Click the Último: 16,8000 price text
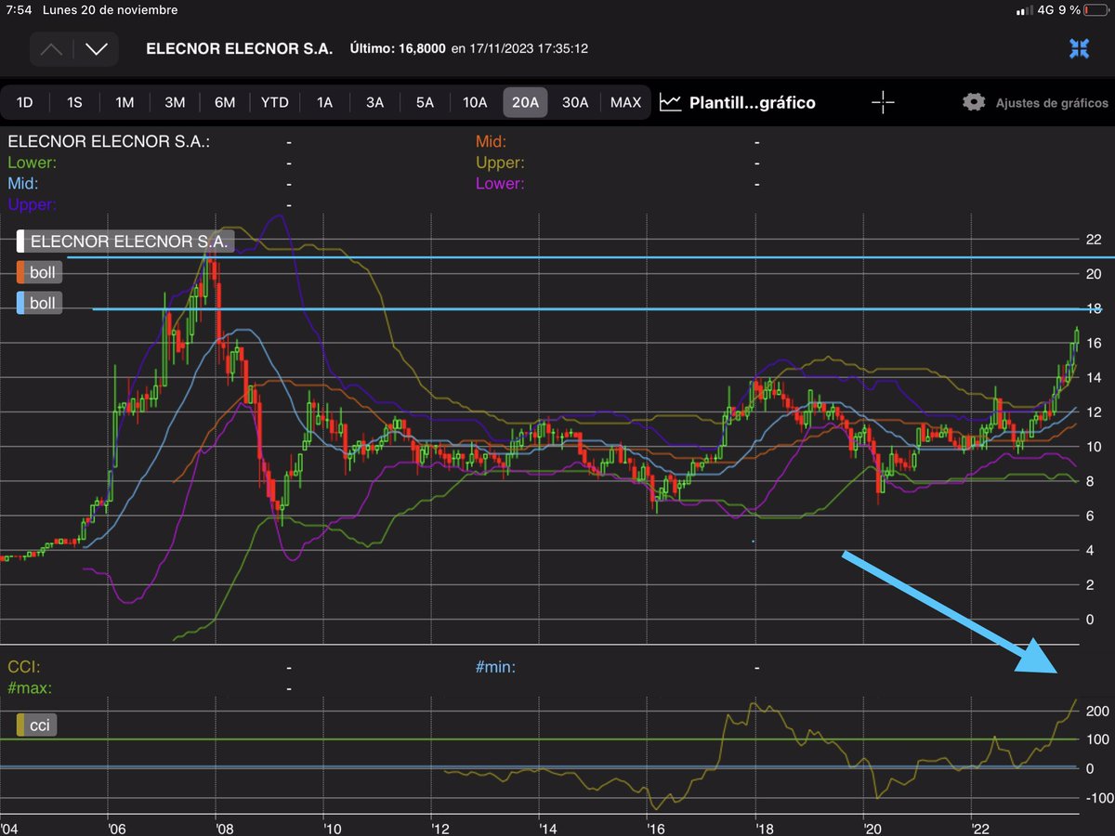The width and height of the screenshot is (1115, 836). pyautogui.click(x=398, y=48)
